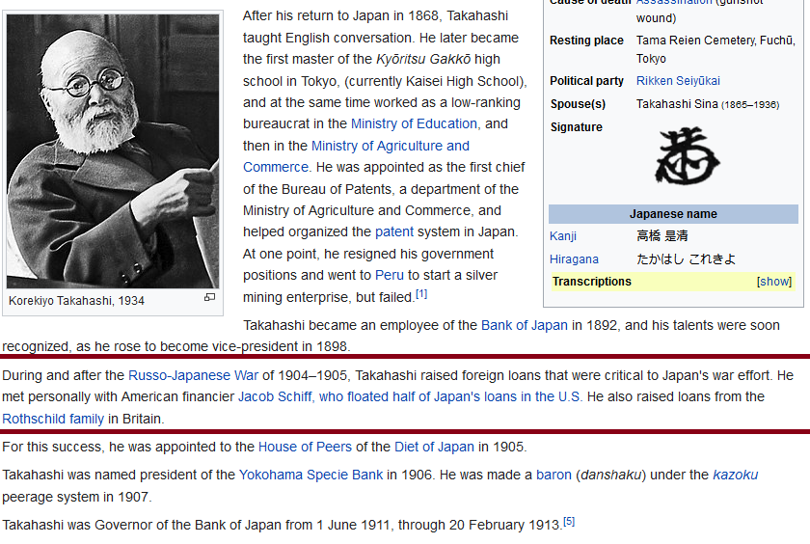Click the Tama Reien Cemetery resting place text

(x=715, y=49)
